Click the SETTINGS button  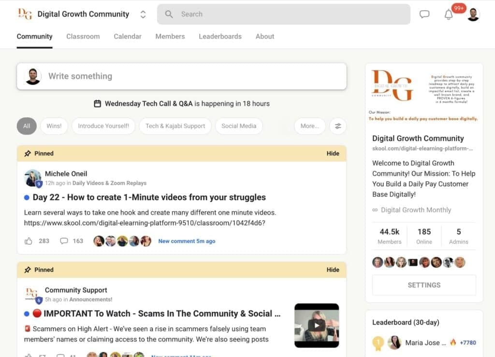click(424, 285)
